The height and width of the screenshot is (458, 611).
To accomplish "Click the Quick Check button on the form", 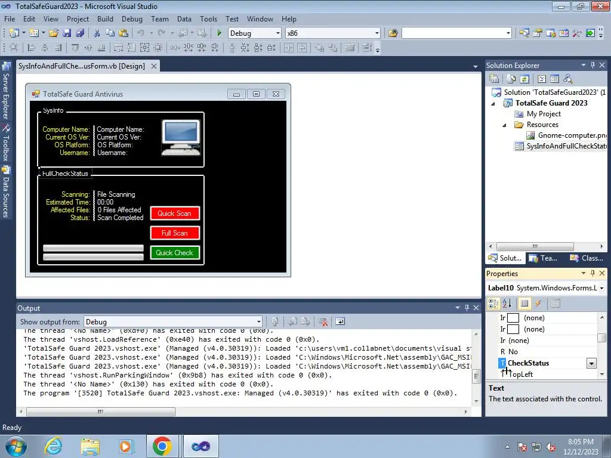I will (175, 253).
